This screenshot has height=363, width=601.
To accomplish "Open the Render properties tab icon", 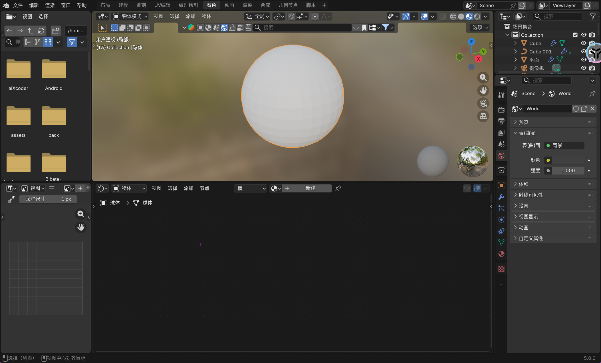I will click(x=501, y=110).
